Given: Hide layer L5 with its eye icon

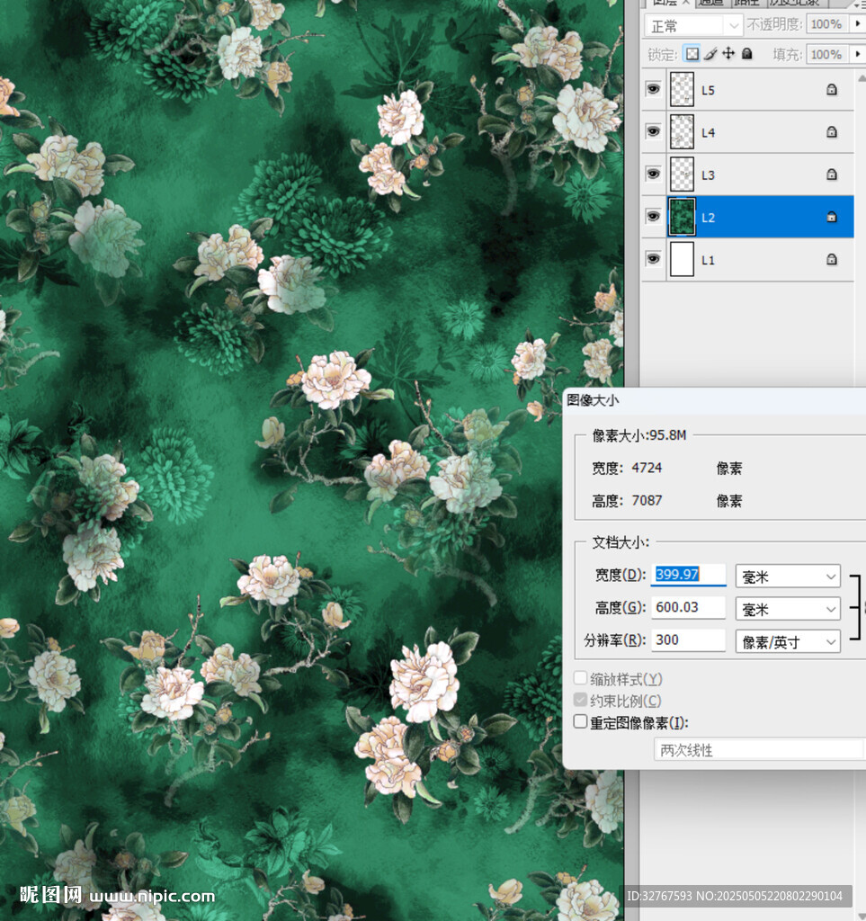Looking at the screenshot, I should pyautogui.click(x=654, y=90).
